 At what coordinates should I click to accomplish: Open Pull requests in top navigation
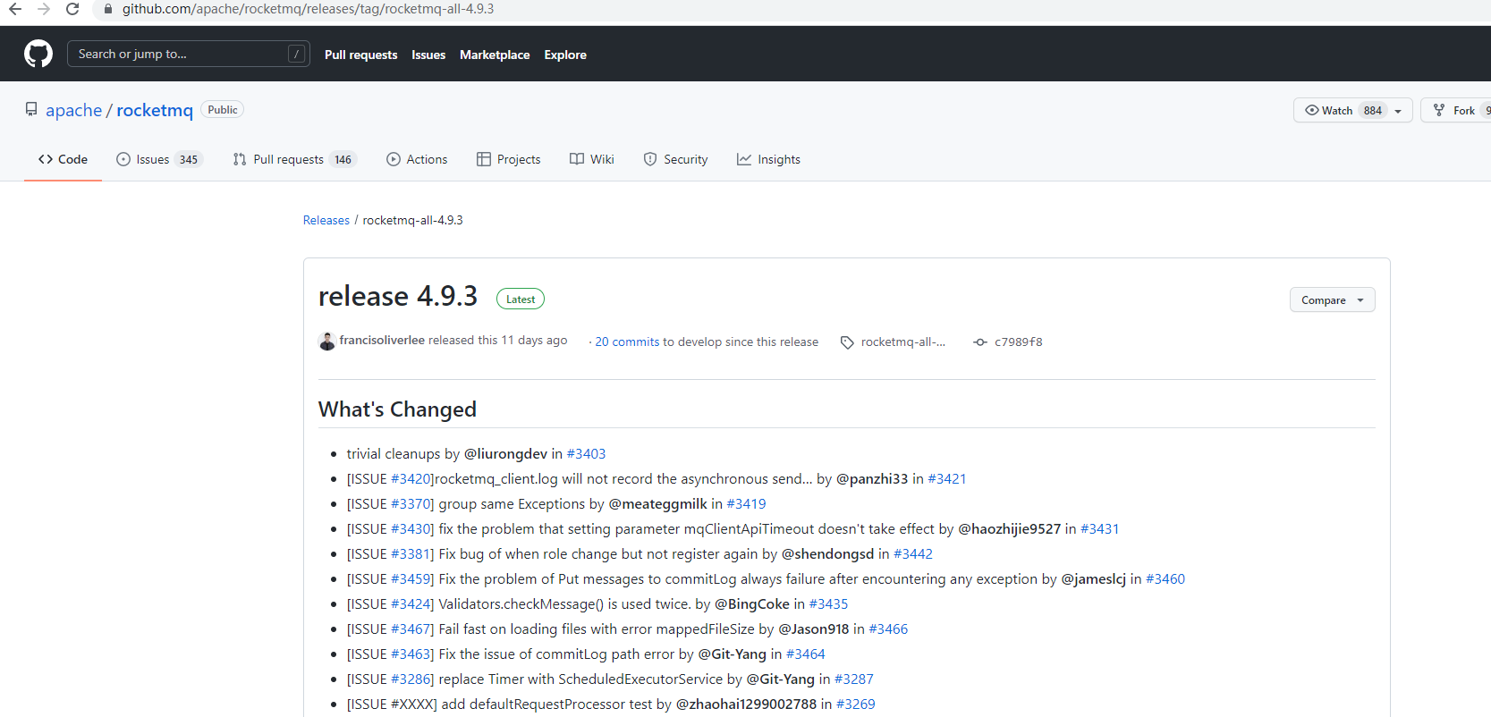pyautogui.click(x=360, y=55)
